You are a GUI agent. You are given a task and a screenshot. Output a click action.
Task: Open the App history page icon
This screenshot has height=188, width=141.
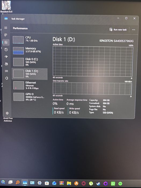click(x=6, y=49)
